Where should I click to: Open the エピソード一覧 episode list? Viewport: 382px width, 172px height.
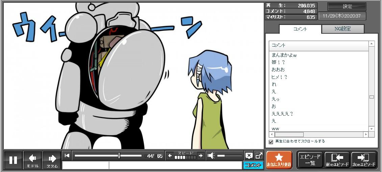coord(310,160)
